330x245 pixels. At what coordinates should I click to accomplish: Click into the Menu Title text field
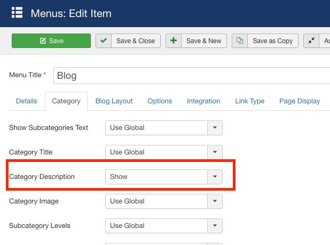192,76
